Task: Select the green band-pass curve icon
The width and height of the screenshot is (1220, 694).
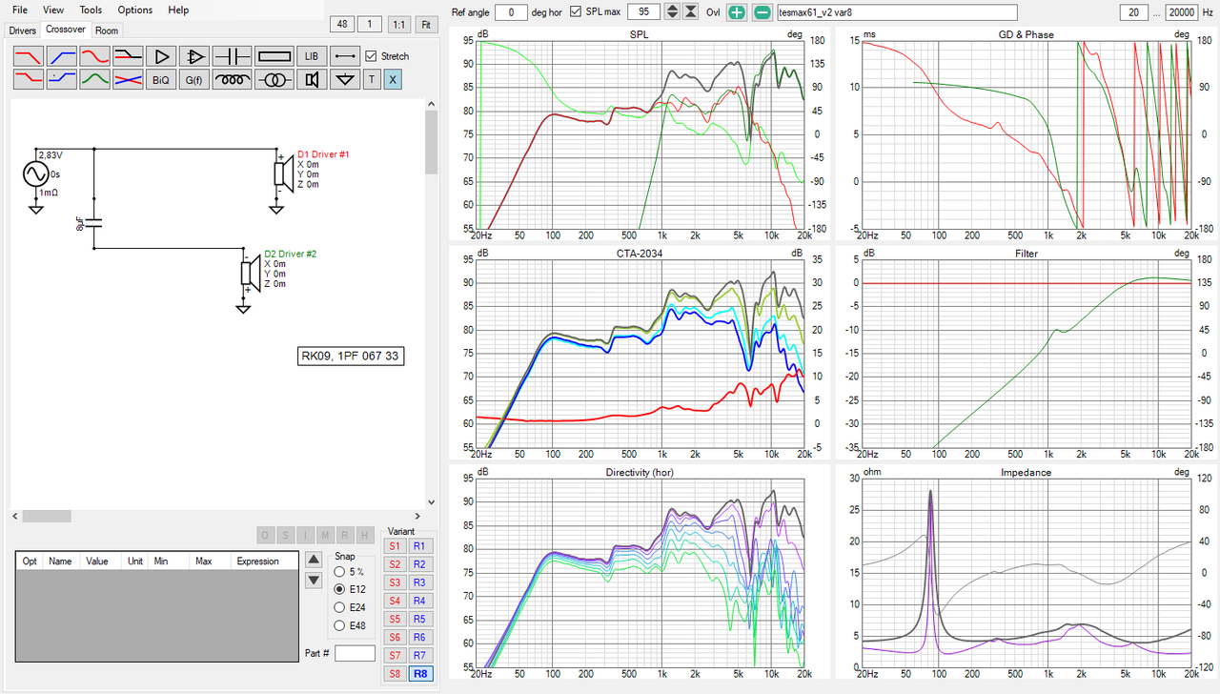Action: click(x=94, y=80)
